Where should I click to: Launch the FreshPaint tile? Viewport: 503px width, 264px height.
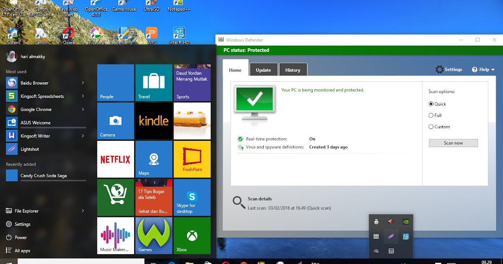pos(192,159)
